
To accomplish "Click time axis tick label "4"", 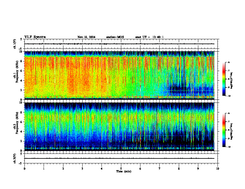I will click(102, 169).
